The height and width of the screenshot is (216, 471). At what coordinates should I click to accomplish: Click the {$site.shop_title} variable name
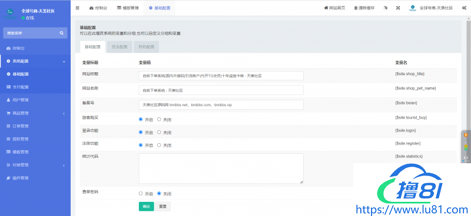coord(410,73)
